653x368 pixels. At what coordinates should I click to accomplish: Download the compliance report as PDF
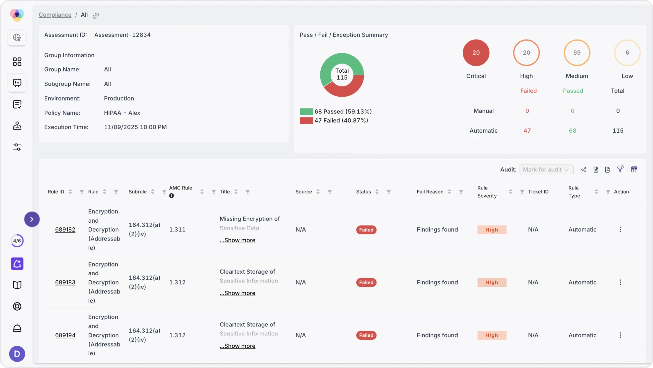[x=607, y=169]
